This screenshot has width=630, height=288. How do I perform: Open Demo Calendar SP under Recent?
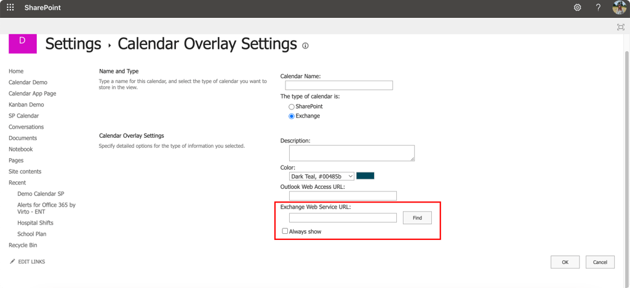click(x=41, y=194)
